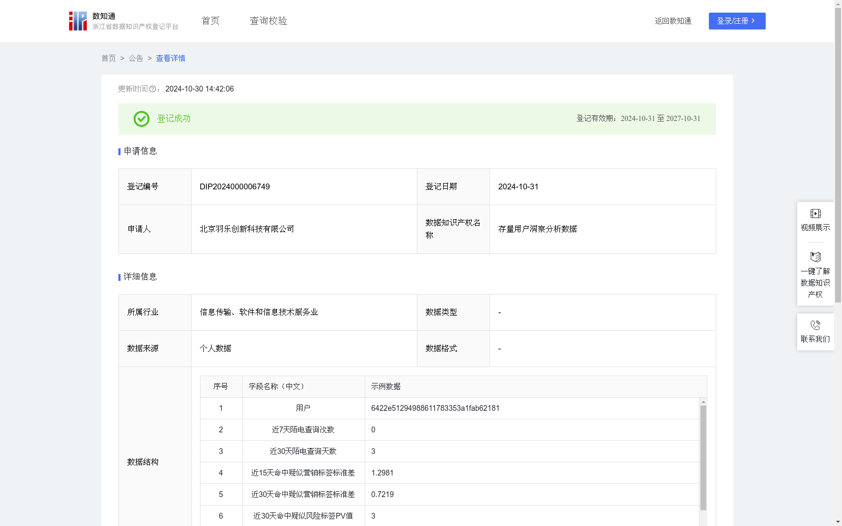Click the 字段名称（中文） column header
This screenshot has height=526, width=842.
coord(303,387)
